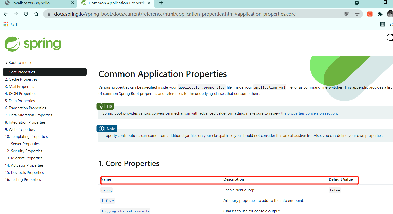Close the localhost:8888/hello tab
The height and width of the screenshot is (214, 393).
pyautogui.click(x=73, y=3)
